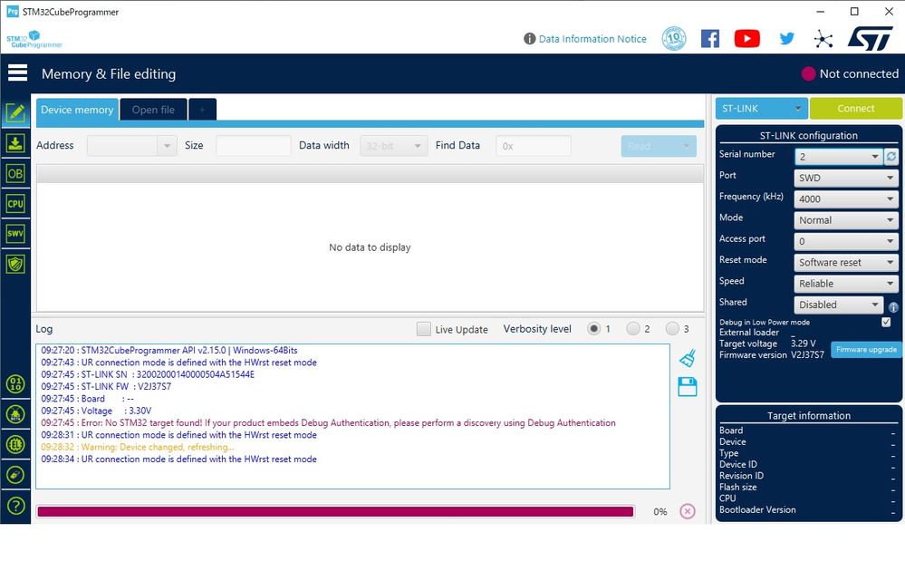Expand Reset mode Software reset dropdown

[846, 263]
